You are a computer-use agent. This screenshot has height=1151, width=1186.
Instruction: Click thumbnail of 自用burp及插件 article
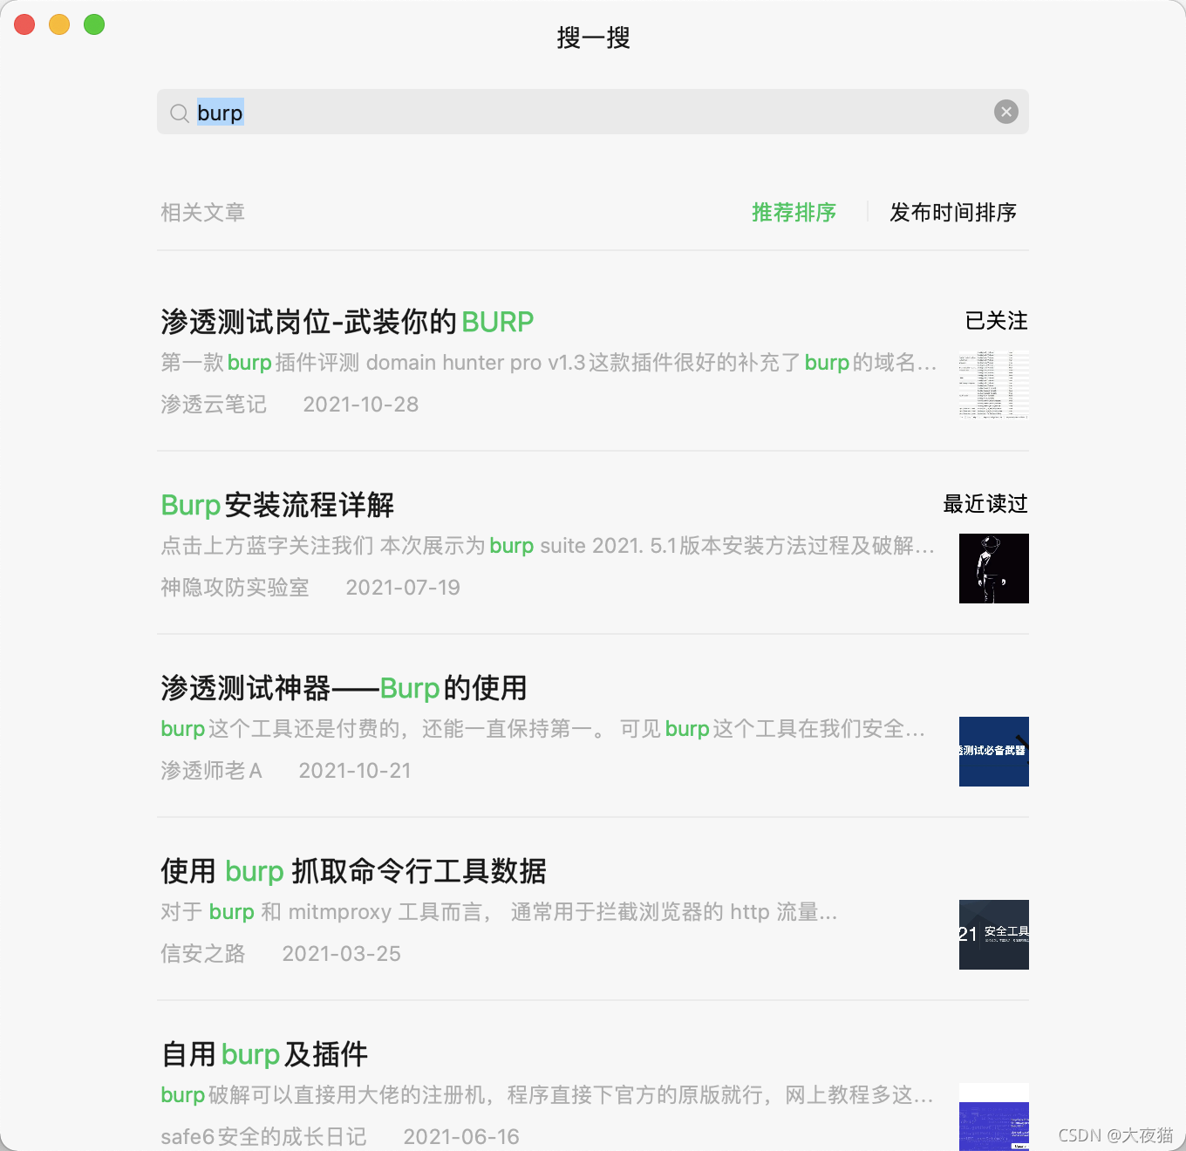coord(994,1117)
